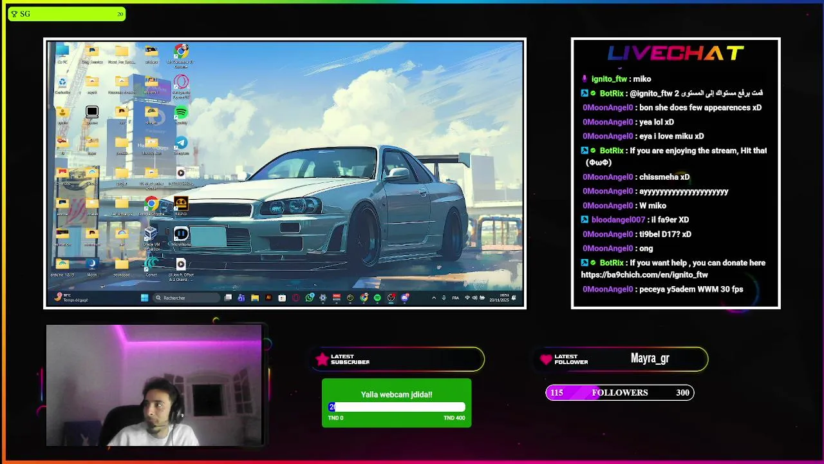Open the weather widget Temps dégagé

click(71, 298)
